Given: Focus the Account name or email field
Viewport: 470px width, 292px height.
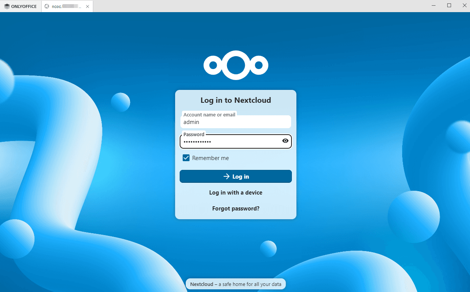Looking at the screenshot, I should click(x=235, y=122).
